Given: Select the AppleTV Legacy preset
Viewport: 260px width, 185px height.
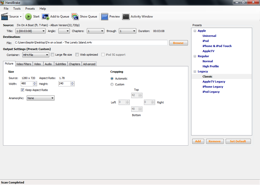Looking at the screenshot, I should (x=214, y=82).
